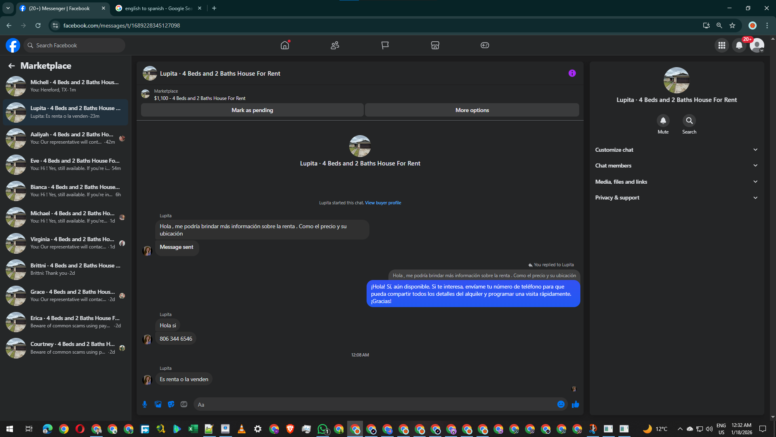Open the Facebook Marketplace icon in top navigation
The image size is (776, 437).
[435, 45]
